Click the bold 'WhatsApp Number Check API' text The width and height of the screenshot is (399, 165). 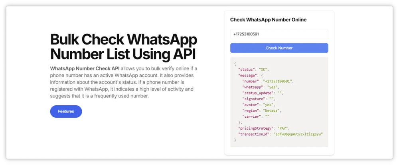pos(85,69)
